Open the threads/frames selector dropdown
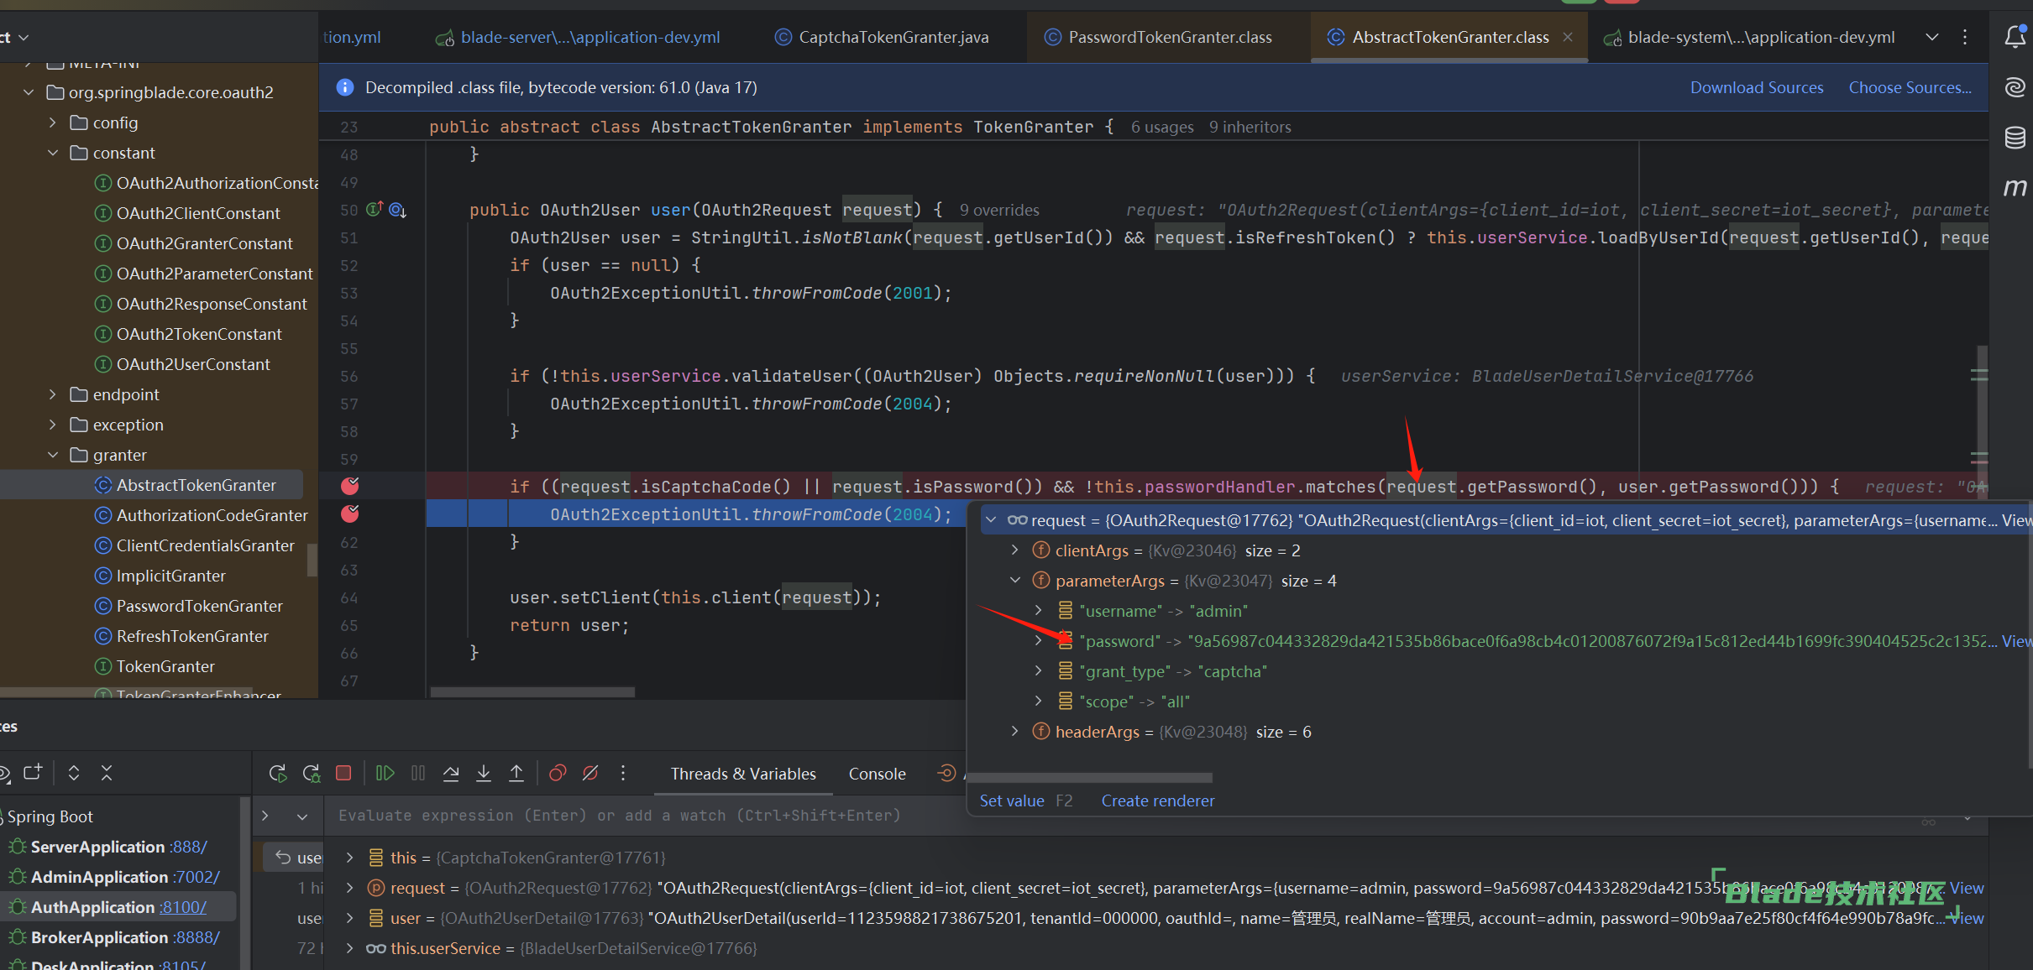2033x970 pixels. pyautogui.click(x=302, y=816)
